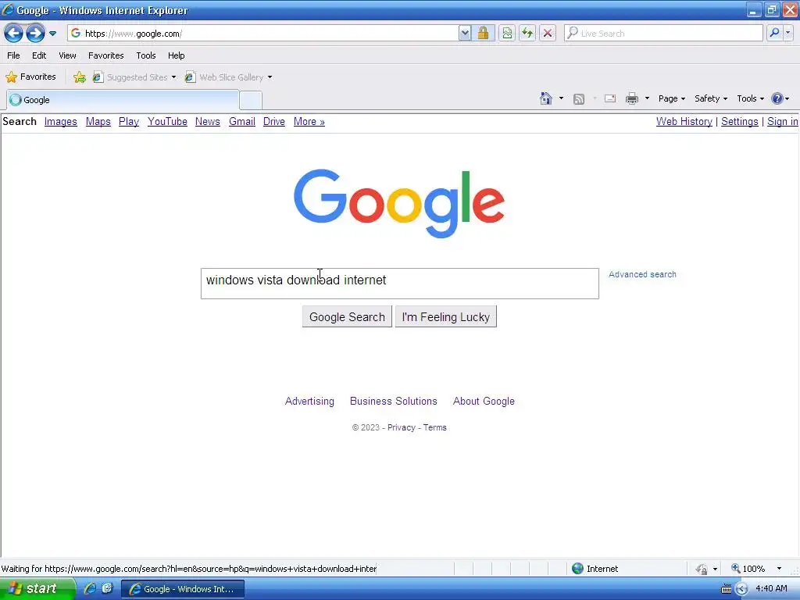Expand the Print options dropdown arrow
Image resolution: width=800 pixels, height=600 pixels.
pyautogui.click(x=647, y=98)
